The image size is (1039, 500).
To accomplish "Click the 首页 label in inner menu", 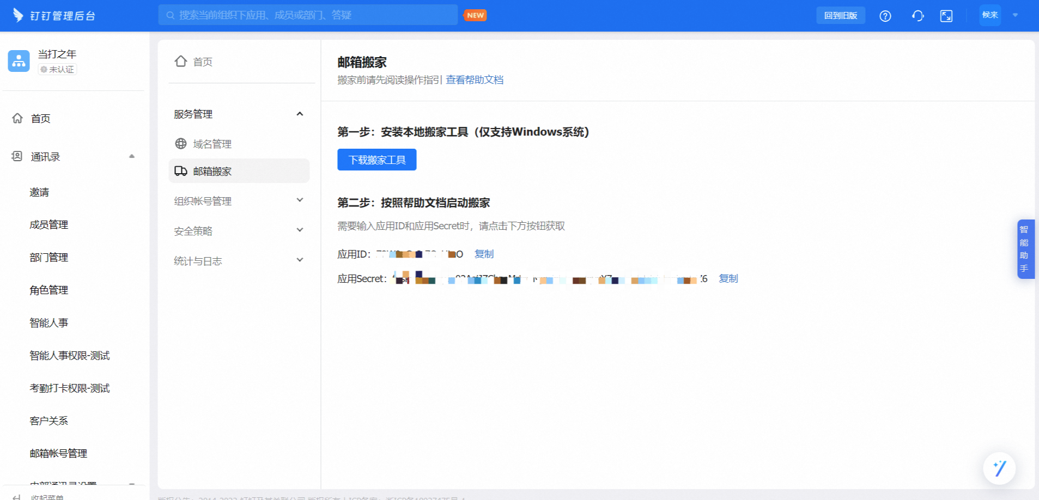I will pyautogui.click(x=203, y=62).
